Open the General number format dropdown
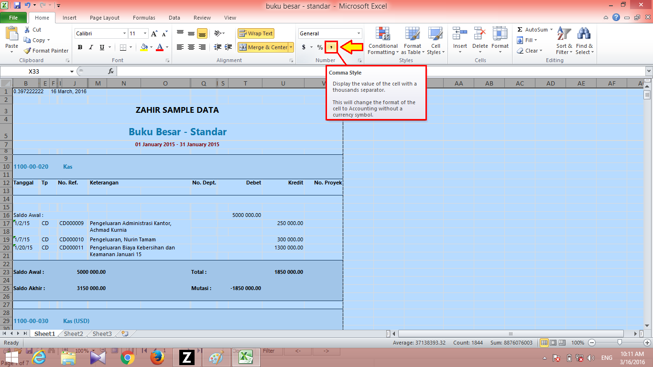Viewport: 653px width, 367px height. [359, 33]
